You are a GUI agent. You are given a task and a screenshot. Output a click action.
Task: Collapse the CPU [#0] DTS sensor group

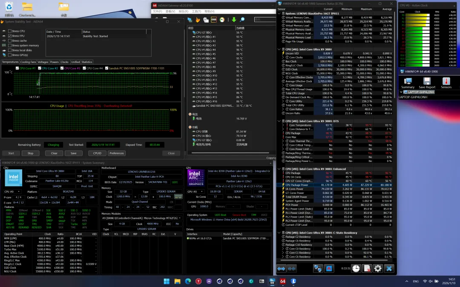279,121
